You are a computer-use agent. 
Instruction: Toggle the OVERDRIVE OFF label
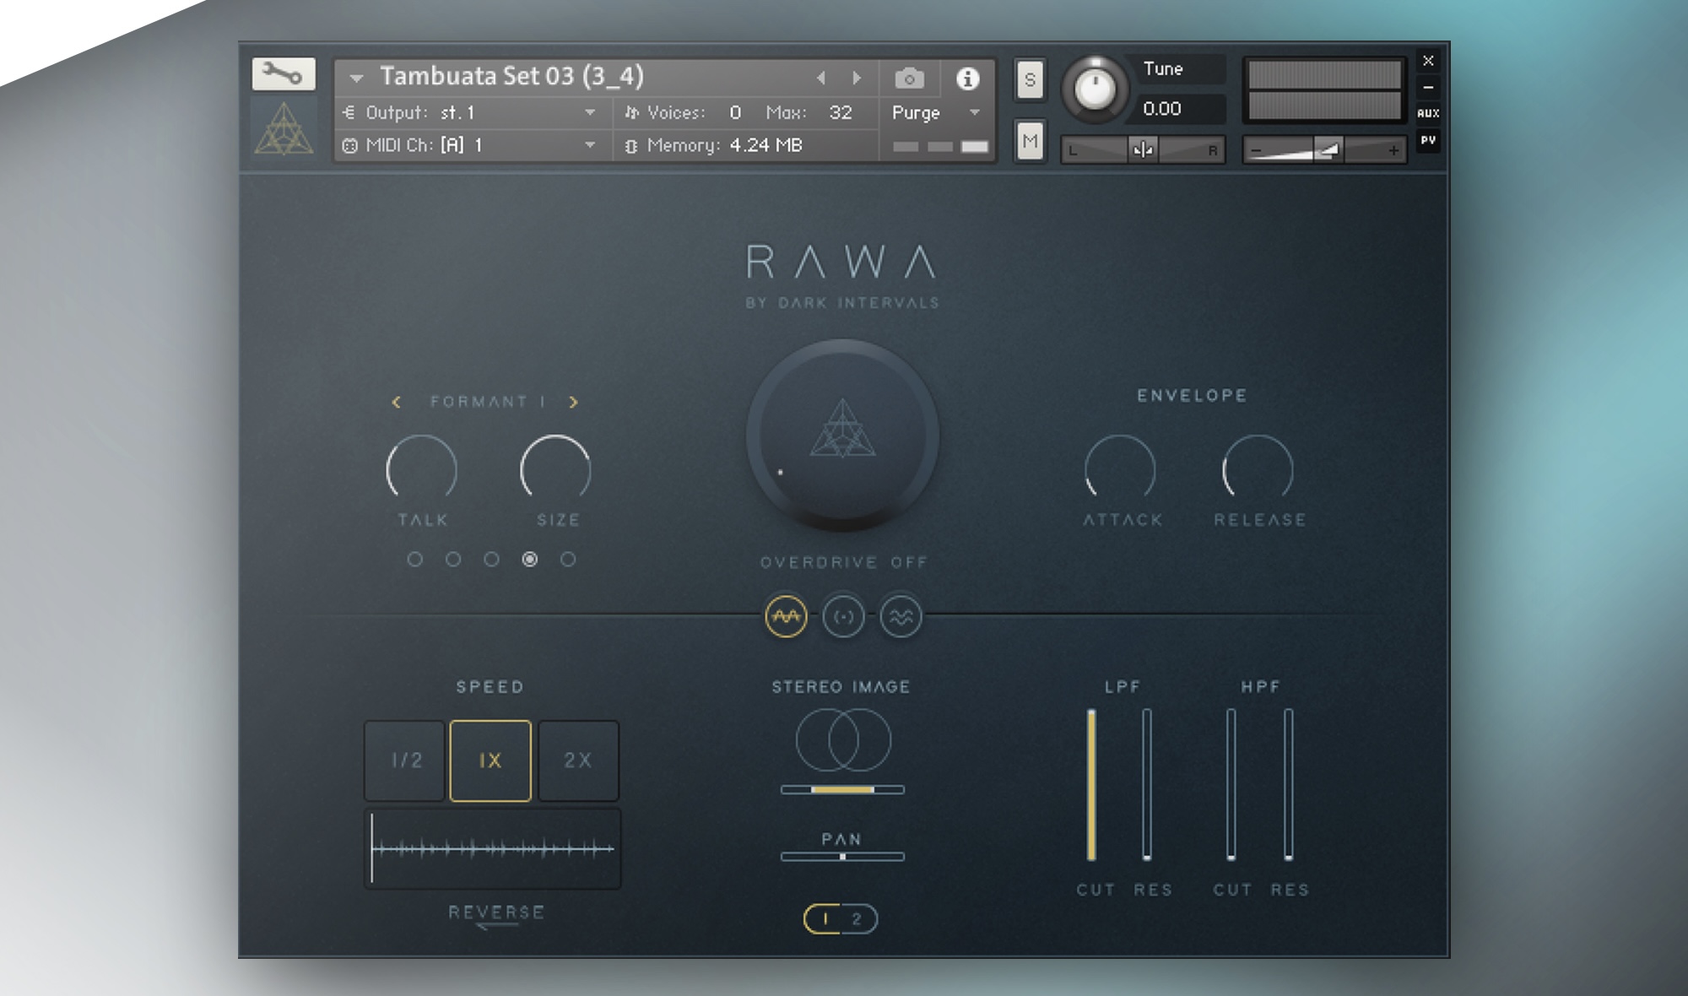click(x=843, y=562)
